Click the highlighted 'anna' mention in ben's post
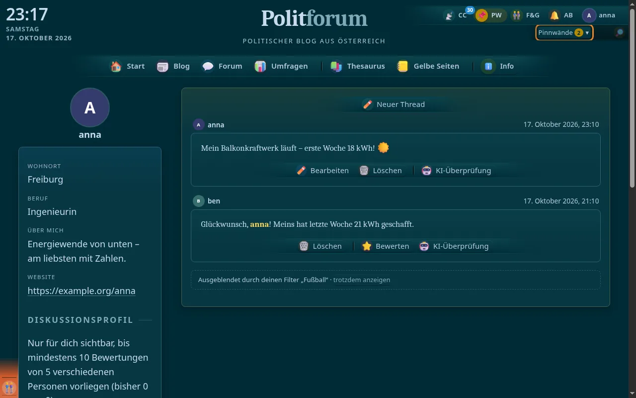This screenshot has width=636, height=398. pyautogui.click(x=259, y=224)
